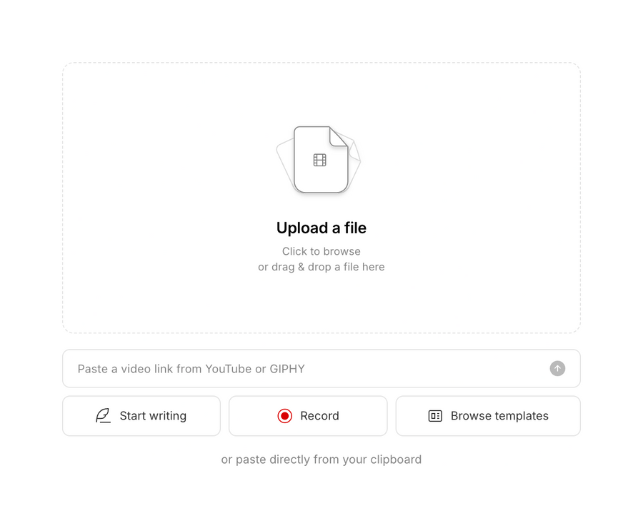
Task: Click the Upload a file heading
Action: pyautogui.click(x=321, y=228)
